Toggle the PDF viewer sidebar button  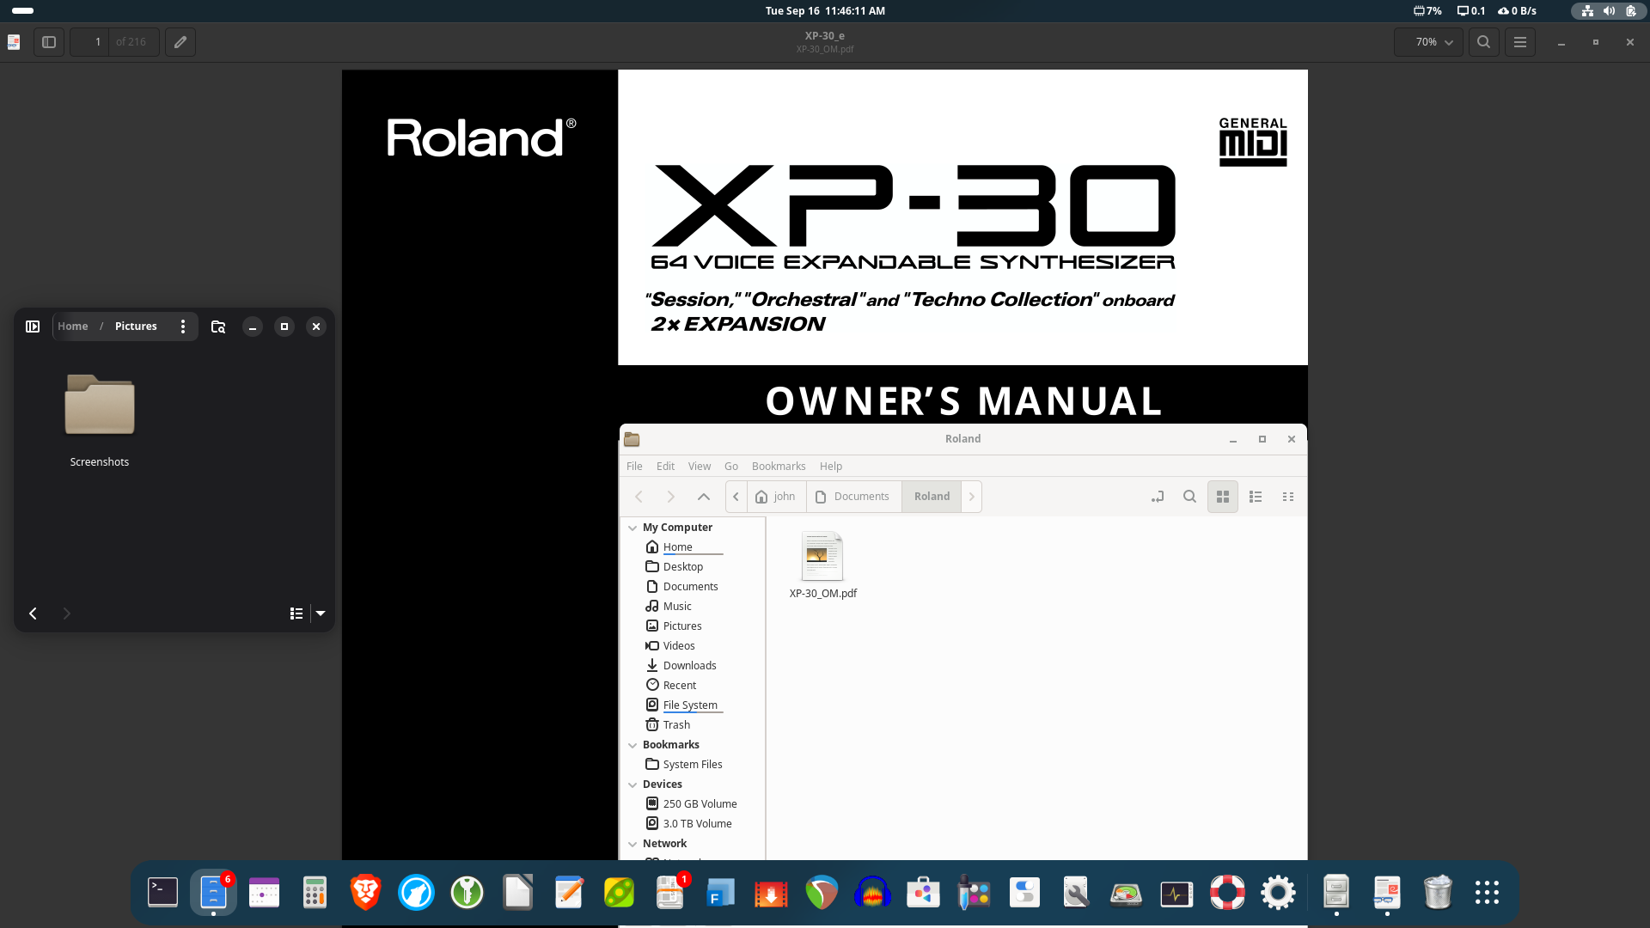pyautogui.click(x=49, y=42)
